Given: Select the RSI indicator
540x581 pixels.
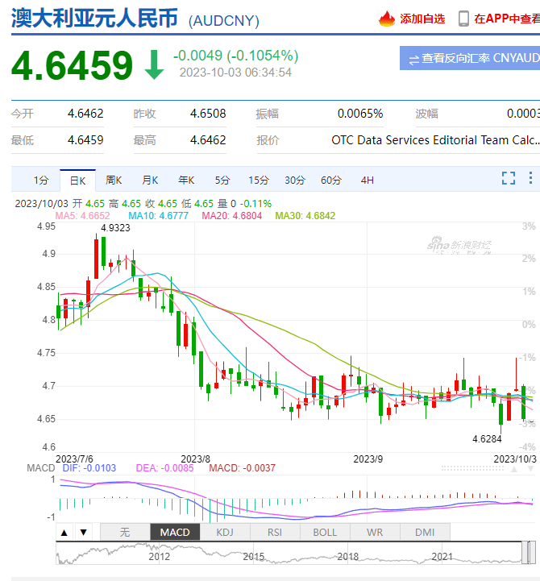Looking at the screenshot, I should pos(275,532).
